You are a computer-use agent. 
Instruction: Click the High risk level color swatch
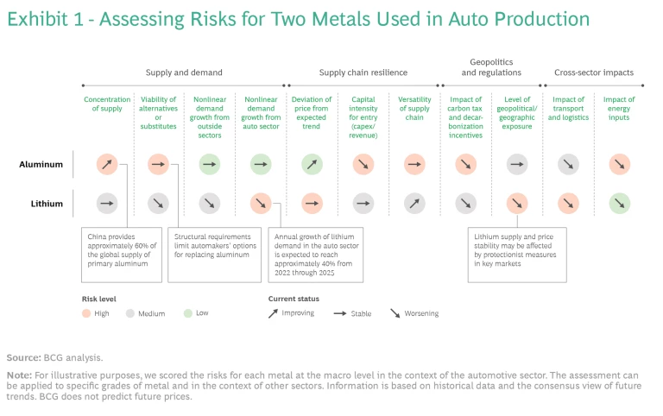[x=88, y=313]
